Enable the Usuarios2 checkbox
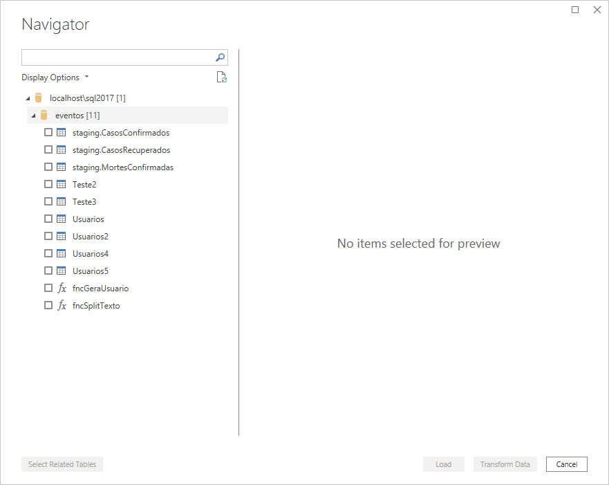The height and width of the screenshot is (485, 609). click(48, 237)
